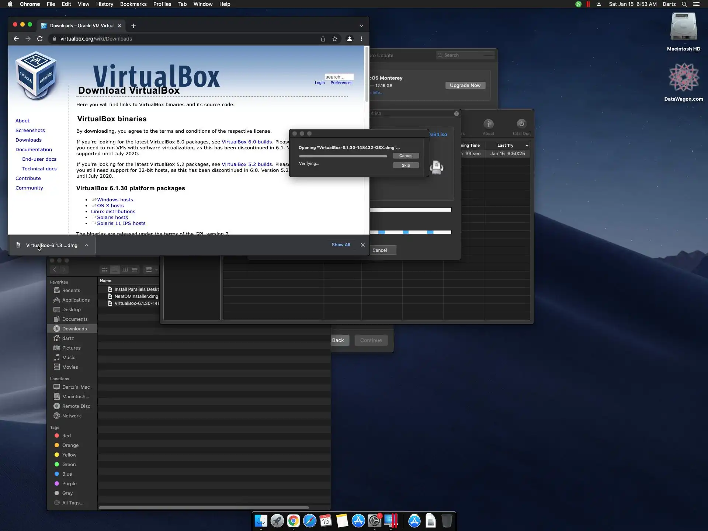Open Chrome's three-dot menu
The width and height of the screenshot is (708, 531).
tap(361, 39)
